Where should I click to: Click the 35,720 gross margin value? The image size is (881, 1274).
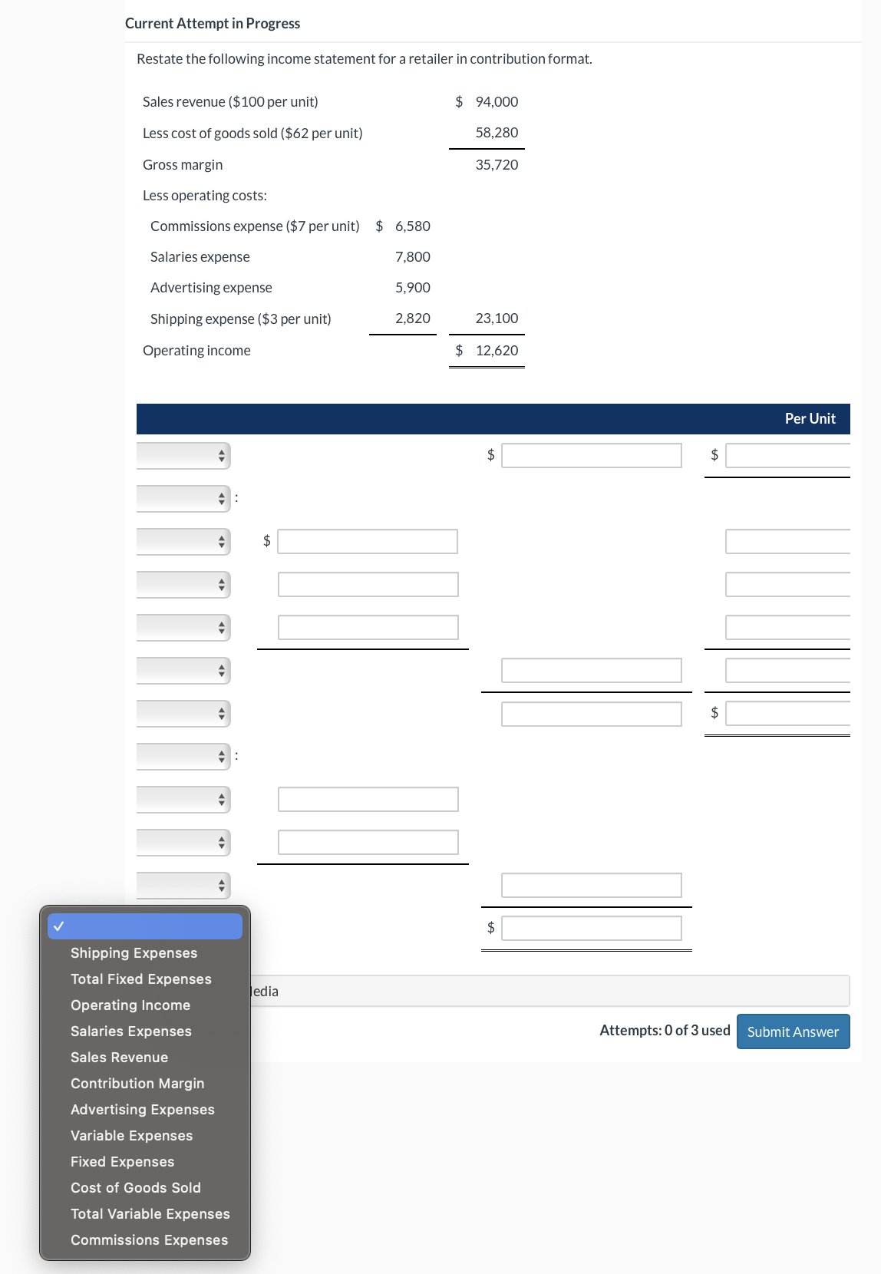pos(497,164)
